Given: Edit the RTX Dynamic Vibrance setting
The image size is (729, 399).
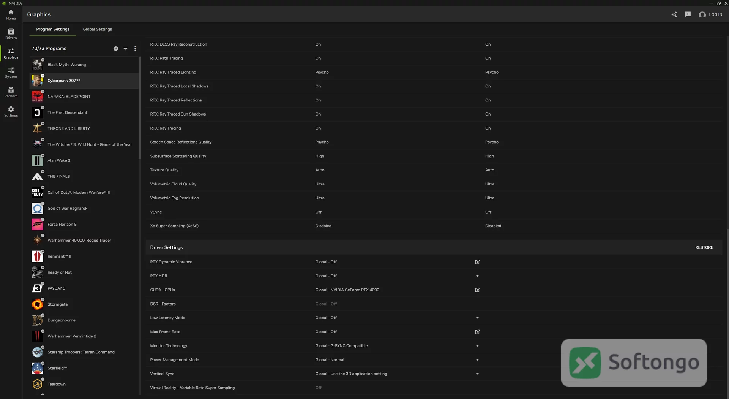Looking at the screenshot, I should (x=477, y=262).
